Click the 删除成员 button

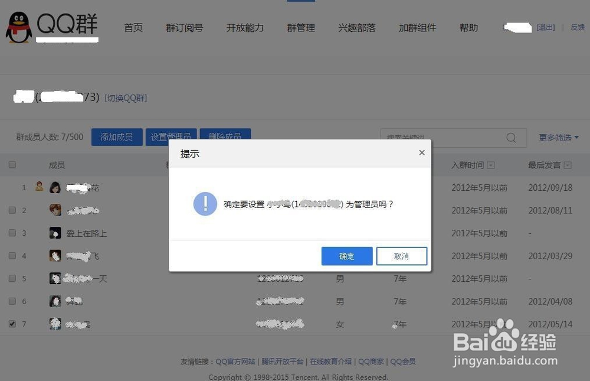[225, 134]
